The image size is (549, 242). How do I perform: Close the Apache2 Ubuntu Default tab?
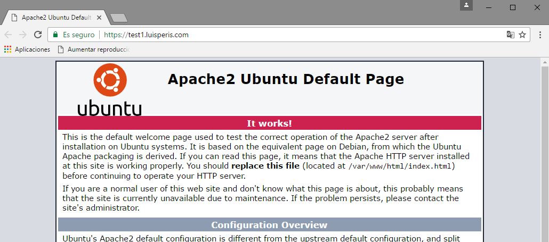pyautogui.click(x=99, y=18)
